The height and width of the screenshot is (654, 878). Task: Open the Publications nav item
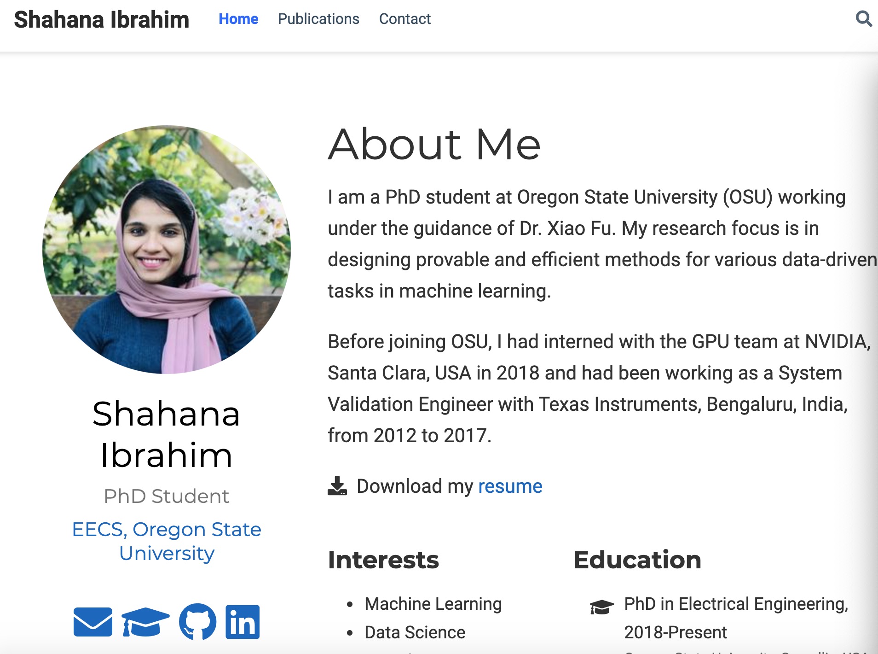coord(318,19)
